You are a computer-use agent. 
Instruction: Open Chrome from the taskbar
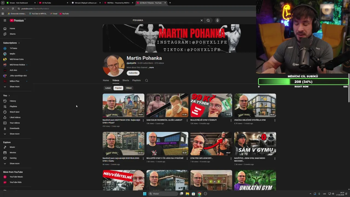point(199,194)
